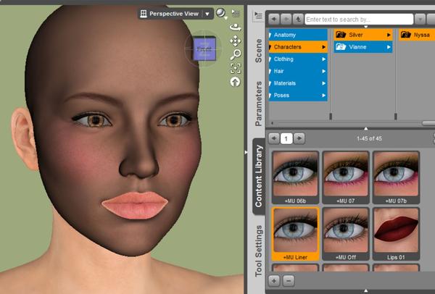This screenshot has width=435, height=294.
Task: Click page number 1 box
Action: [286, 138]
